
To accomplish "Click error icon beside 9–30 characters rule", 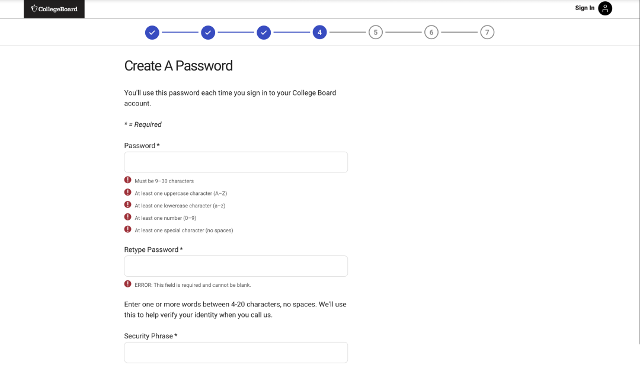I will [128, 180].
